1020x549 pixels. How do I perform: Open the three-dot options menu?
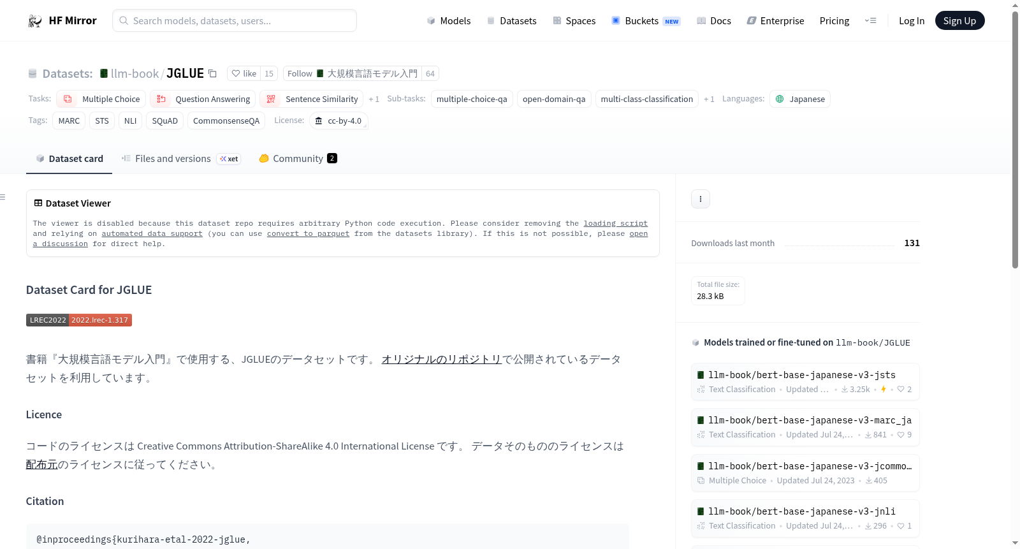[701, 199]
